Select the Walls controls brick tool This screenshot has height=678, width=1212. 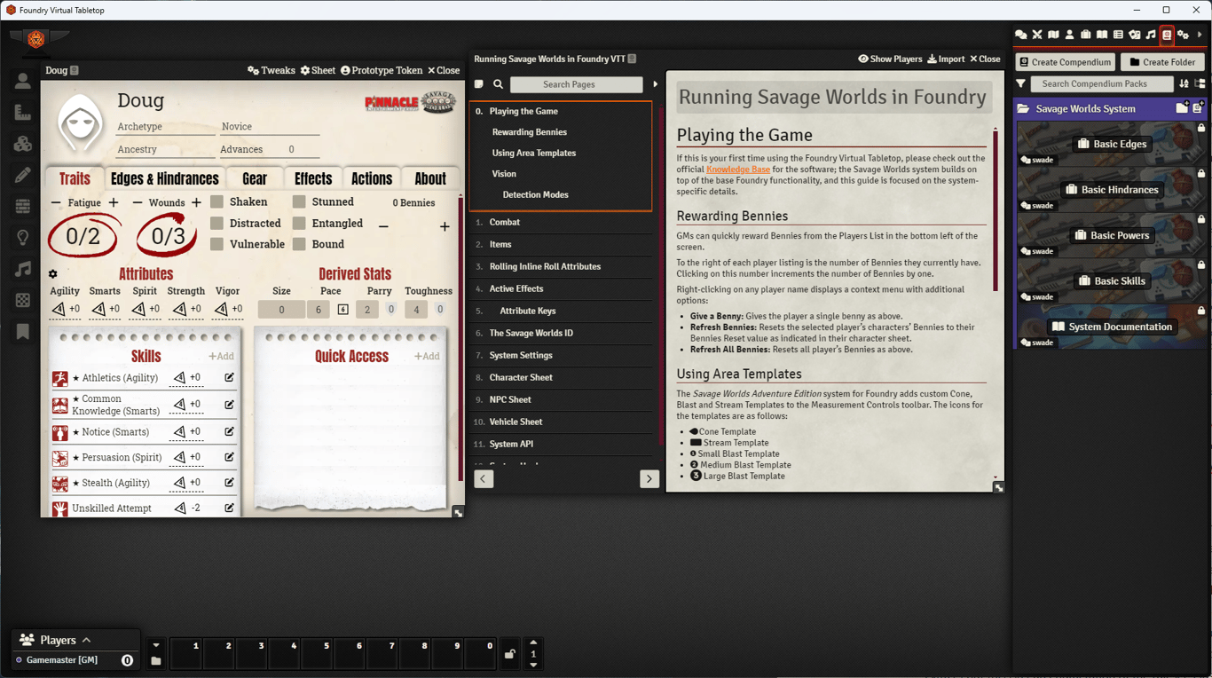coord(23,206)
